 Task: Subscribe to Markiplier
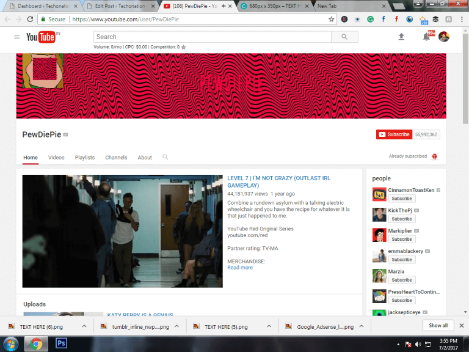pyautogui.click(x=402, y=239)
